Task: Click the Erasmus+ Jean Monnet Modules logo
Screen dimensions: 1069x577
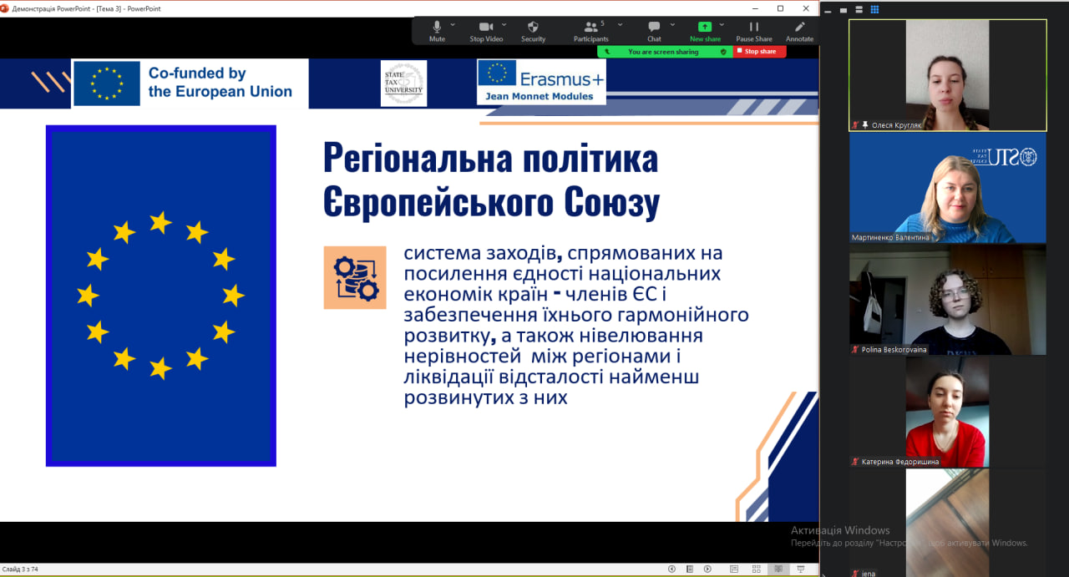Action: click(541, 81)
